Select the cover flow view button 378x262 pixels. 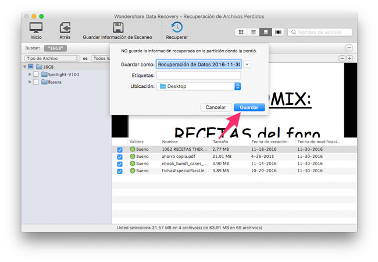[x=278, y=32]
